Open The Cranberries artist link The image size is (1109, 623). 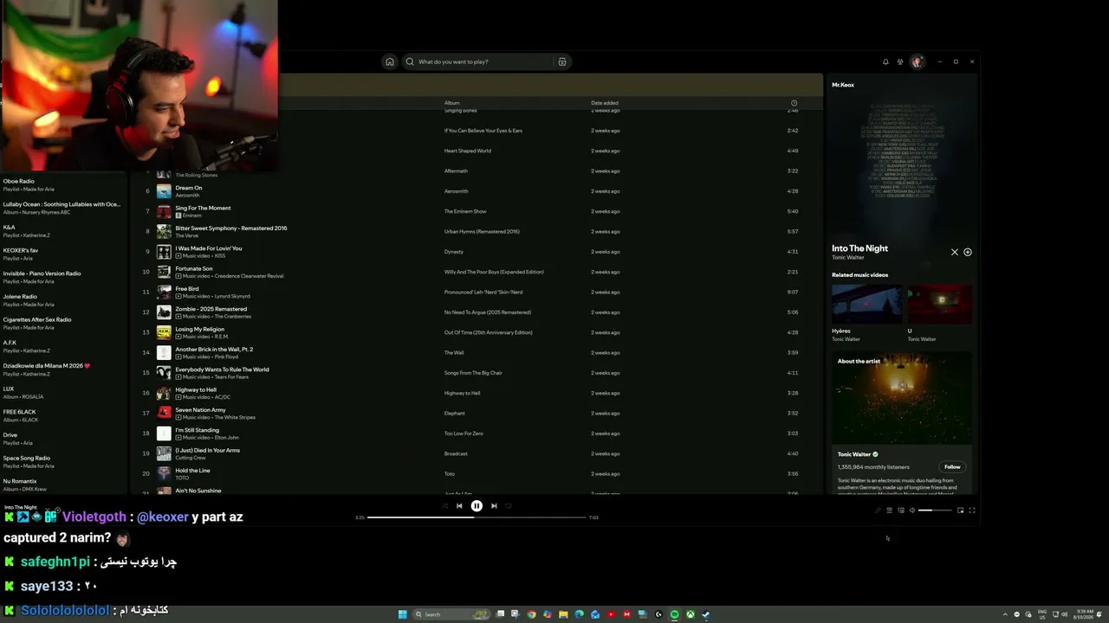pos(232,317)
